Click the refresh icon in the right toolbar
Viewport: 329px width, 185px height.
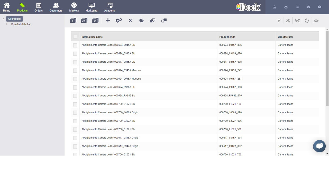click(x=307, y=20)
